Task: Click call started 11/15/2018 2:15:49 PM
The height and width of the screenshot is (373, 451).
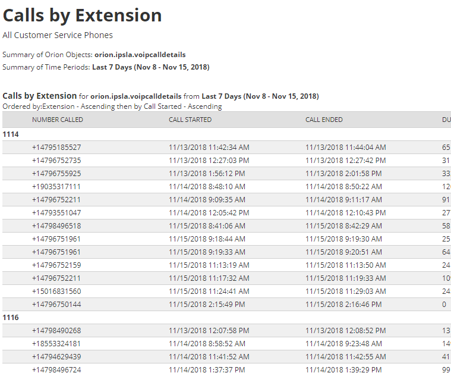Action: coord(207,305)
